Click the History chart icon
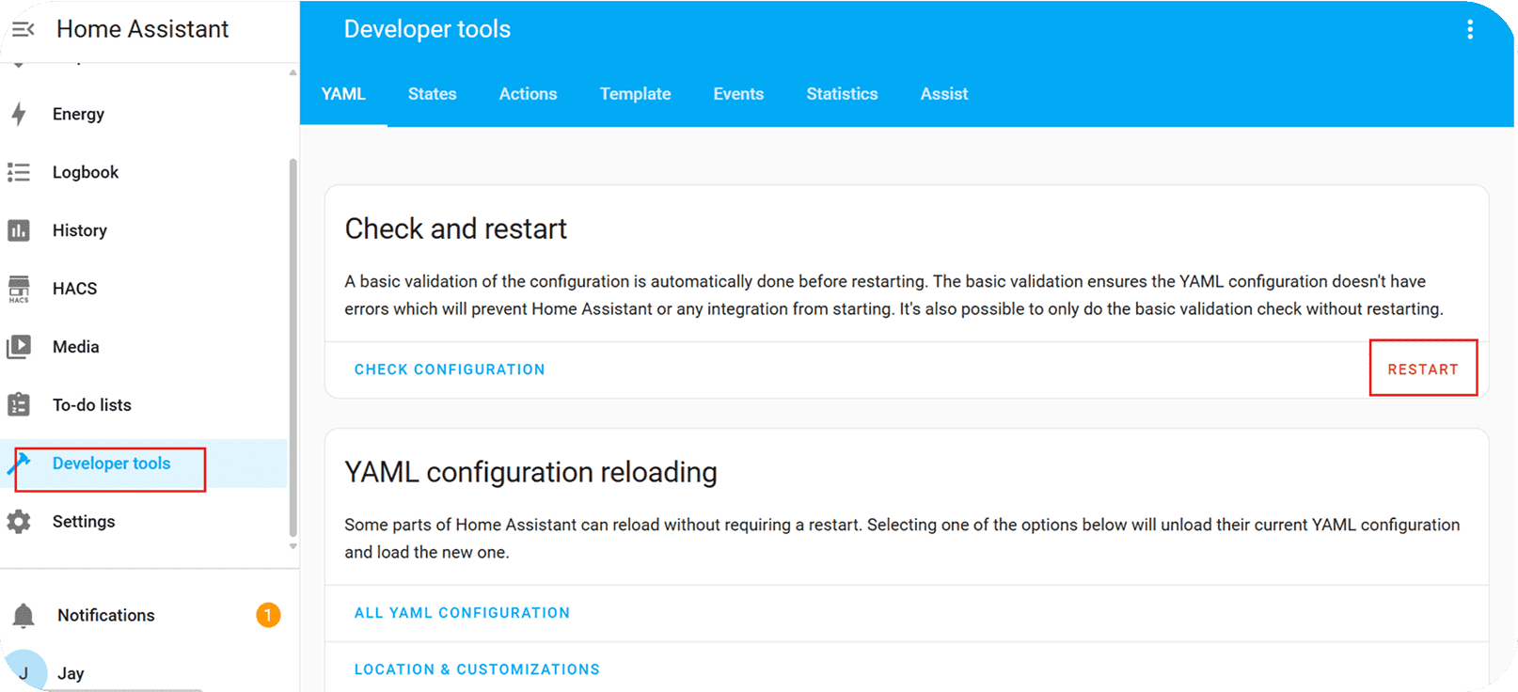The height and width of the screenshot is (692, 1518). (x=19, y=230)
